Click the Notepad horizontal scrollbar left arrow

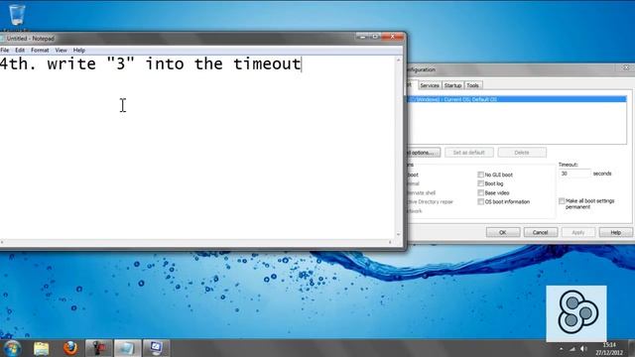tap(2, 242)
